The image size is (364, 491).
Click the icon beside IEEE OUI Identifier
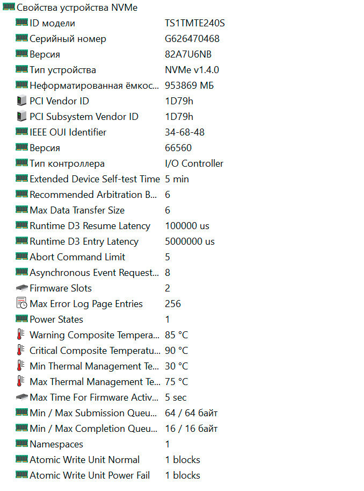[x=21, y=132]
